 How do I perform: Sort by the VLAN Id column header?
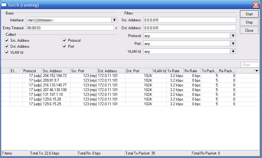click(x=159, y=71)
